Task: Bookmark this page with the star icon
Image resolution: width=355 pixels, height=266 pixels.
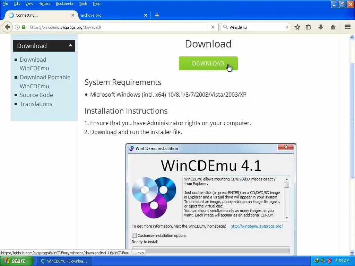Action: 297,27
